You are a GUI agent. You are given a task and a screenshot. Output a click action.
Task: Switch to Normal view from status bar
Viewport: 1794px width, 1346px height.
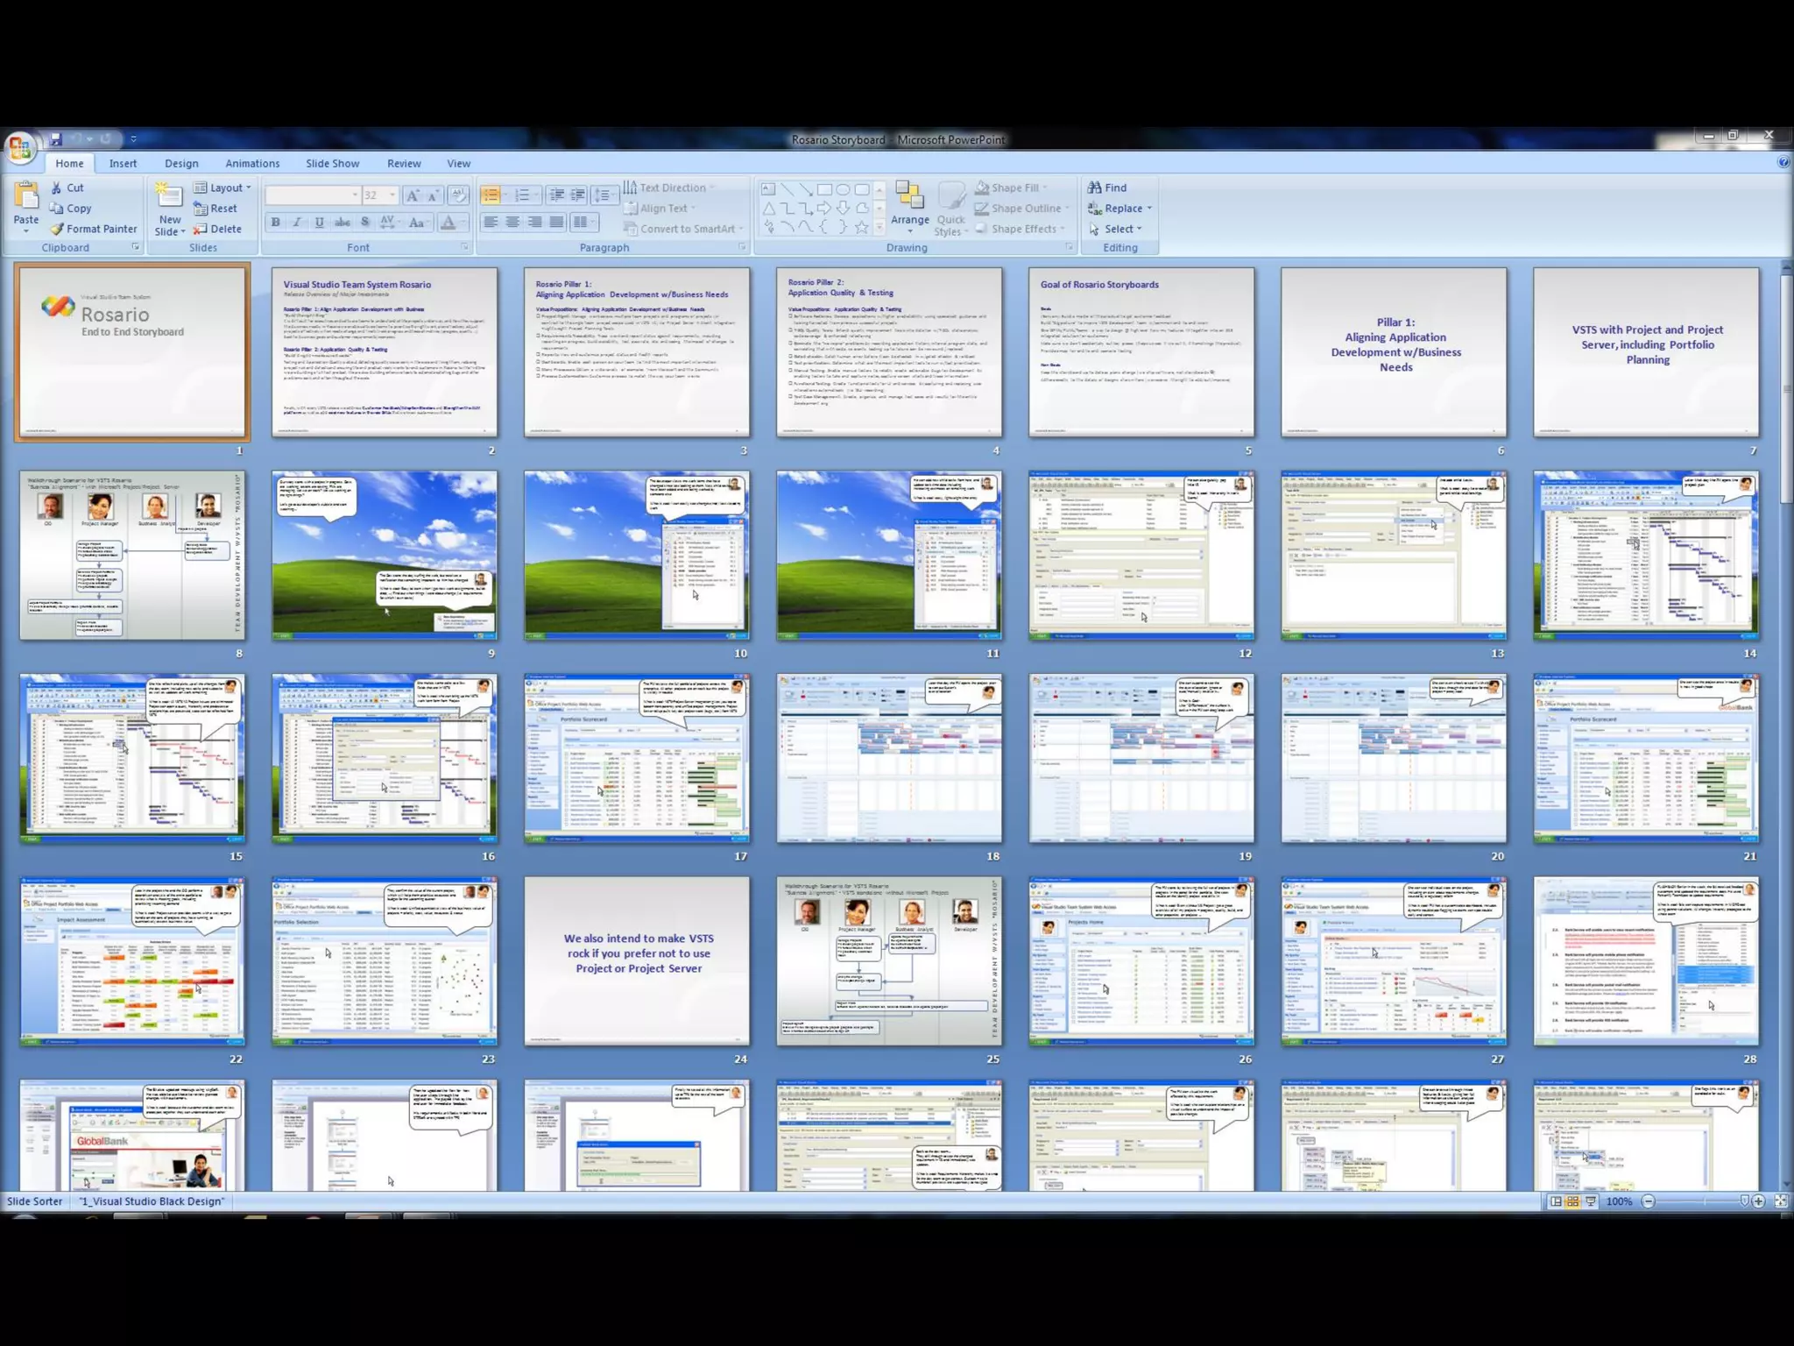(1556, 1201)
